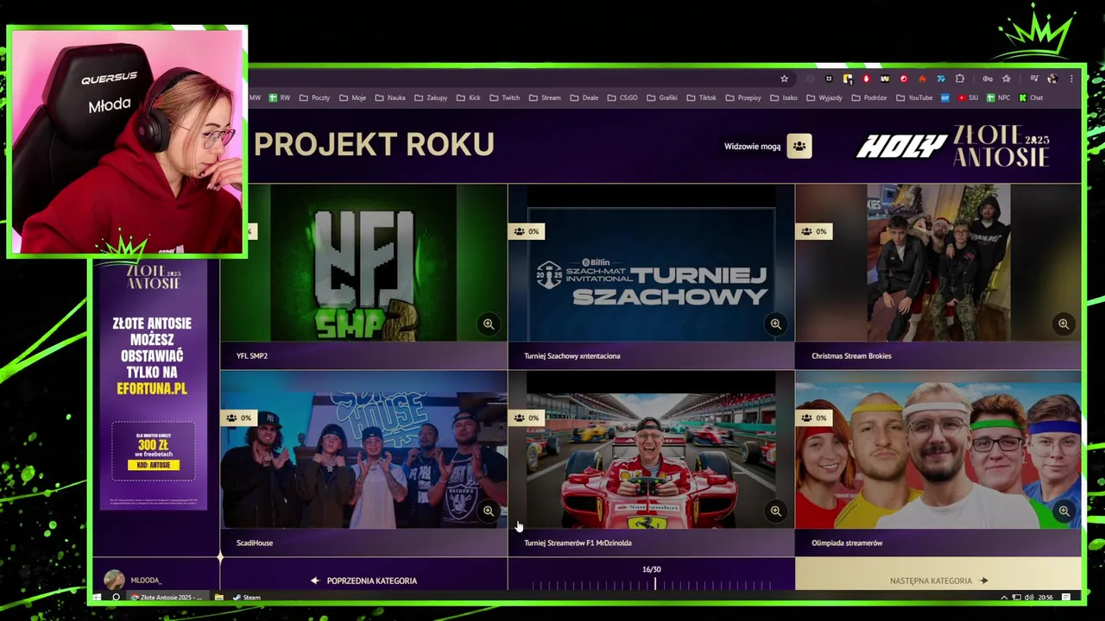
Task: Click the volume icon in system tray
Action: 1028,597
